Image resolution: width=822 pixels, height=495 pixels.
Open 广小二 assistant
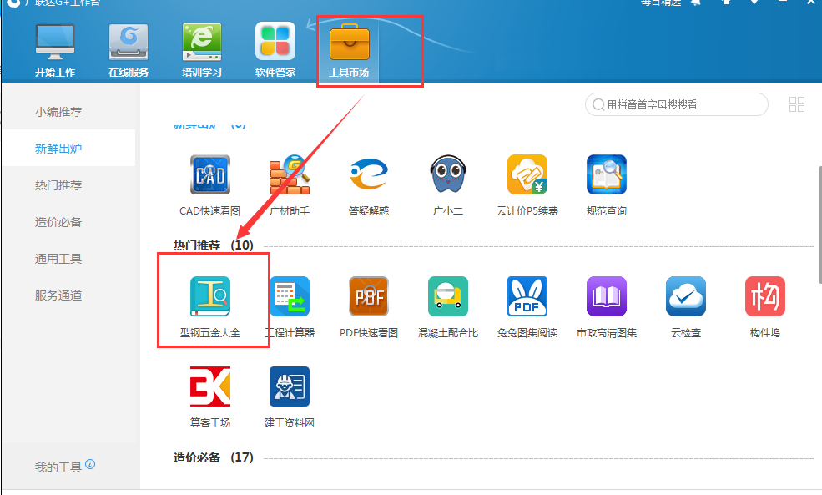point(447,185)
